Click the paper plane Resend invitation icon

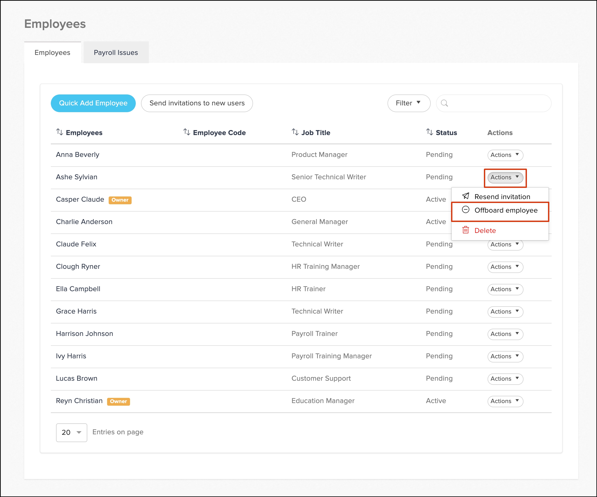tap(466, 196)
